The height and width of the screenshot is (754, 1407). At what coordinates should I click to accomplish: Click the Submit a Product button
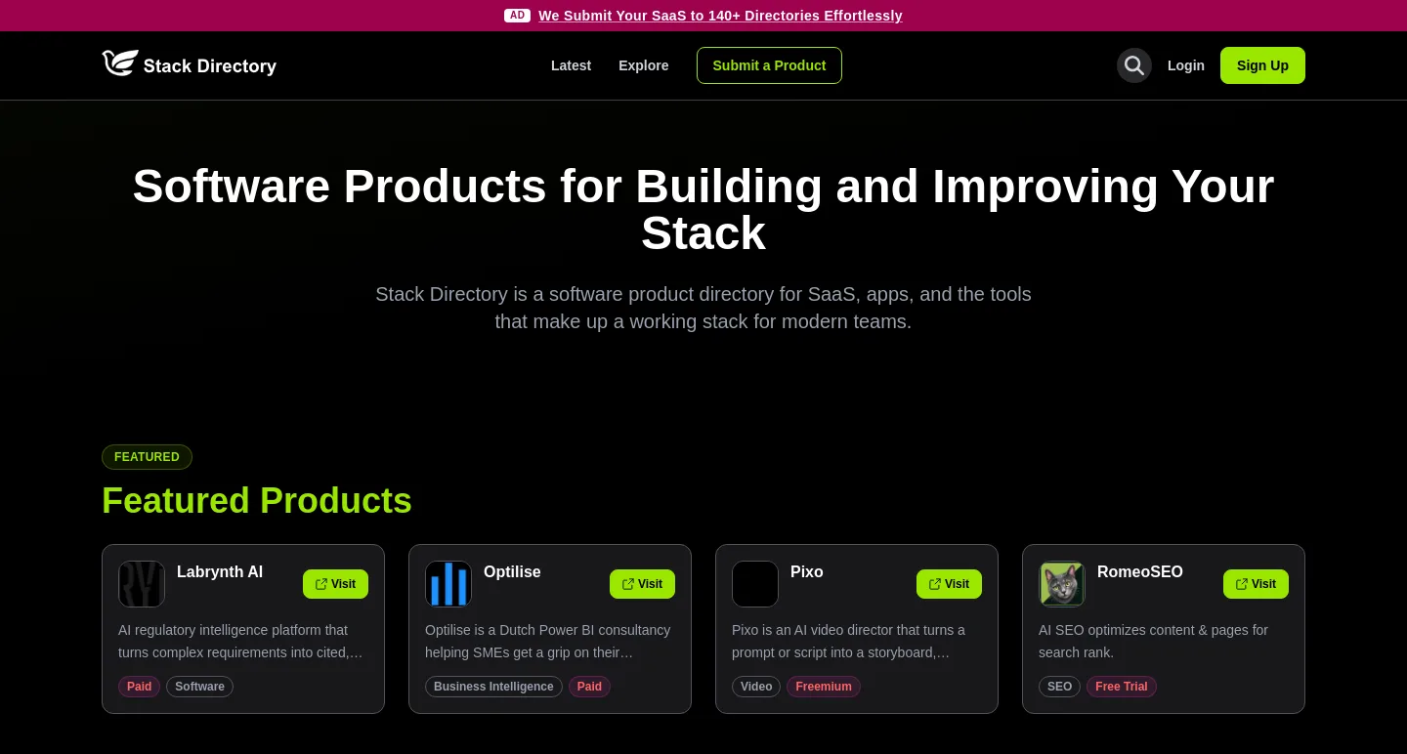tap(769, 65)
